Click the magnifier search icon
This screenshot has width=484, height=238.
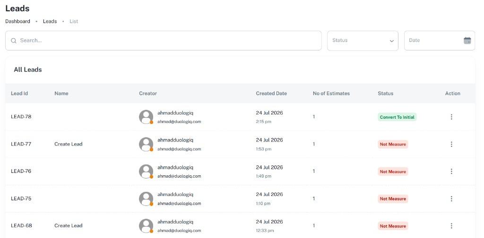click(x=14, y=41)
